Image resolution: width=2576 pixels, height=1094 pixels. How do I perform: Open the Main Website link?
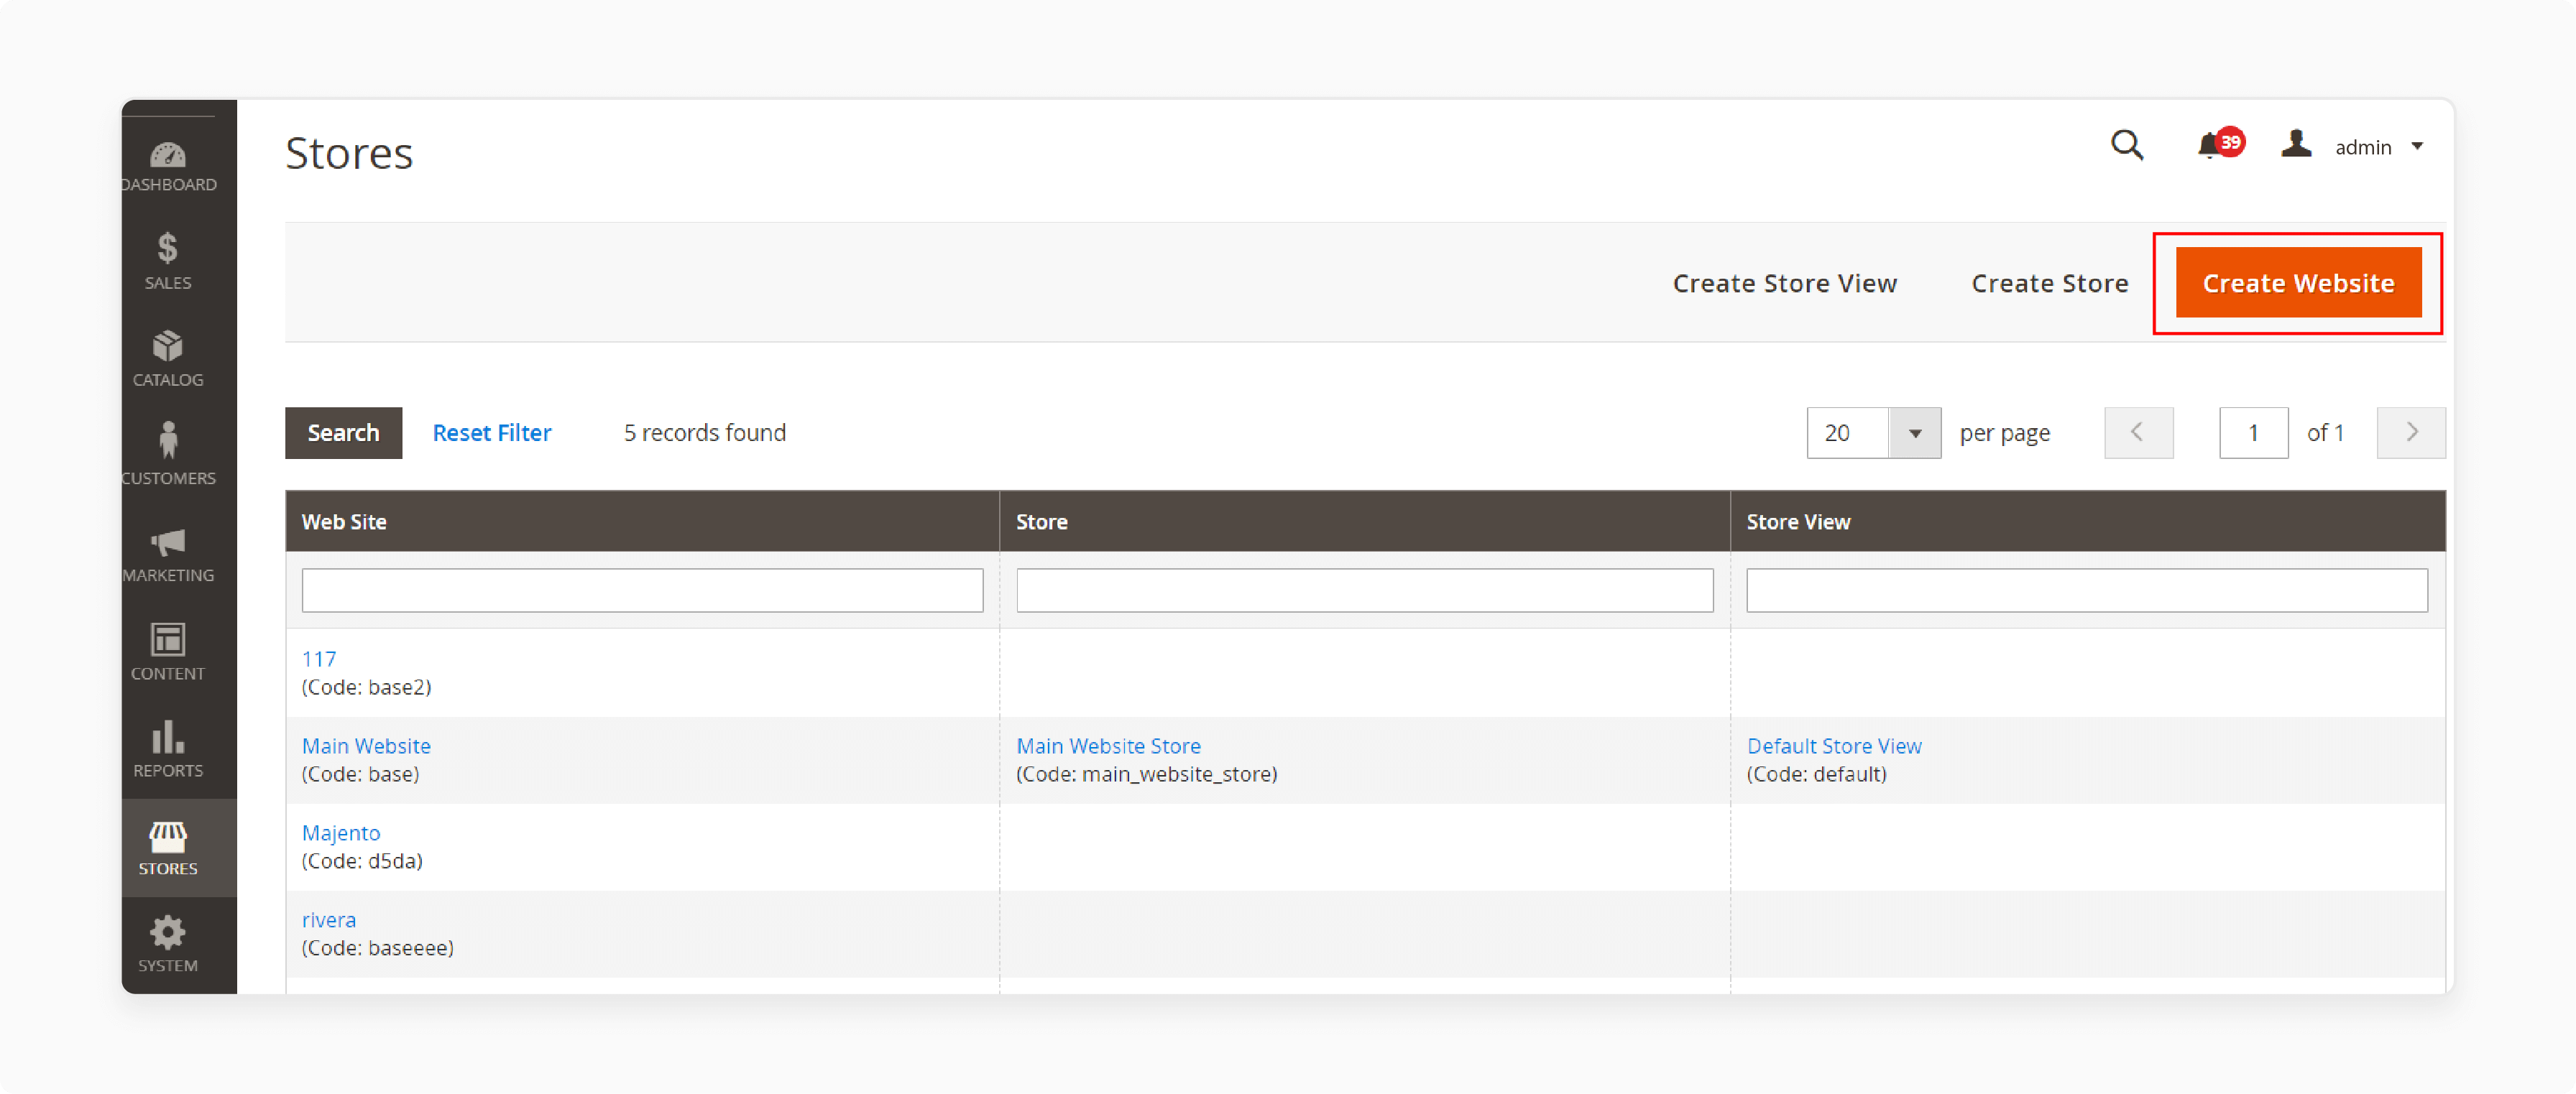pyautogui.click(x=366, y=746)
